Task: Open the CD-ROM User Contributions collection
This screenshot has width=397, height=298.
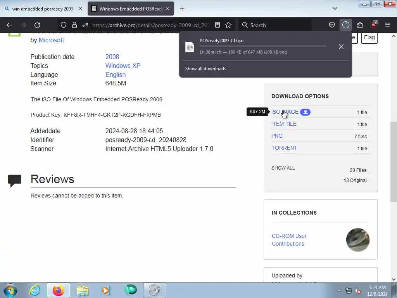Action: point(289,240)
